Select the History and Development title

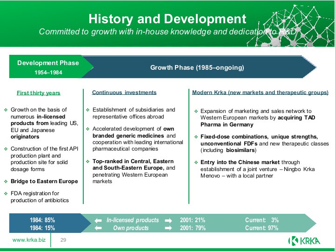tap(167, 19)
